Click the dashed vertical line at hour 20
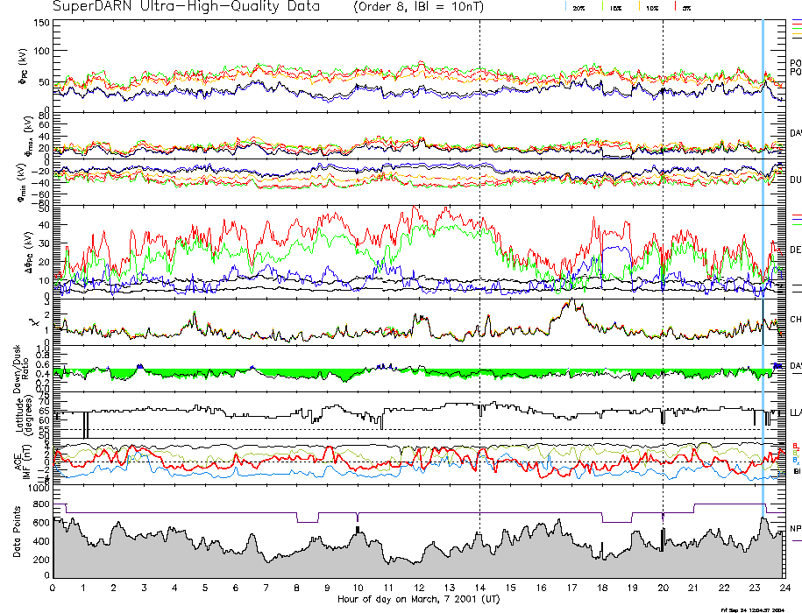Viewport: 802px width, 613px height. 663,263
